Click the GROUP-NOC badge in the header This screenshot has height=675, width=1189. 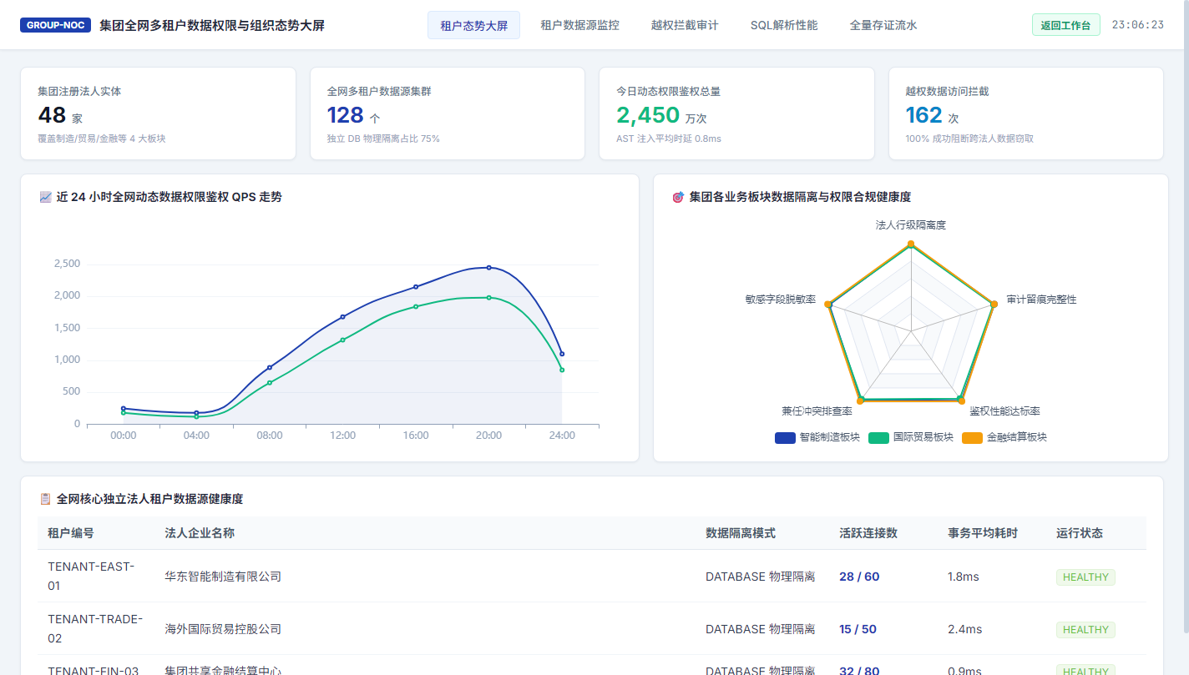(55, 25)
